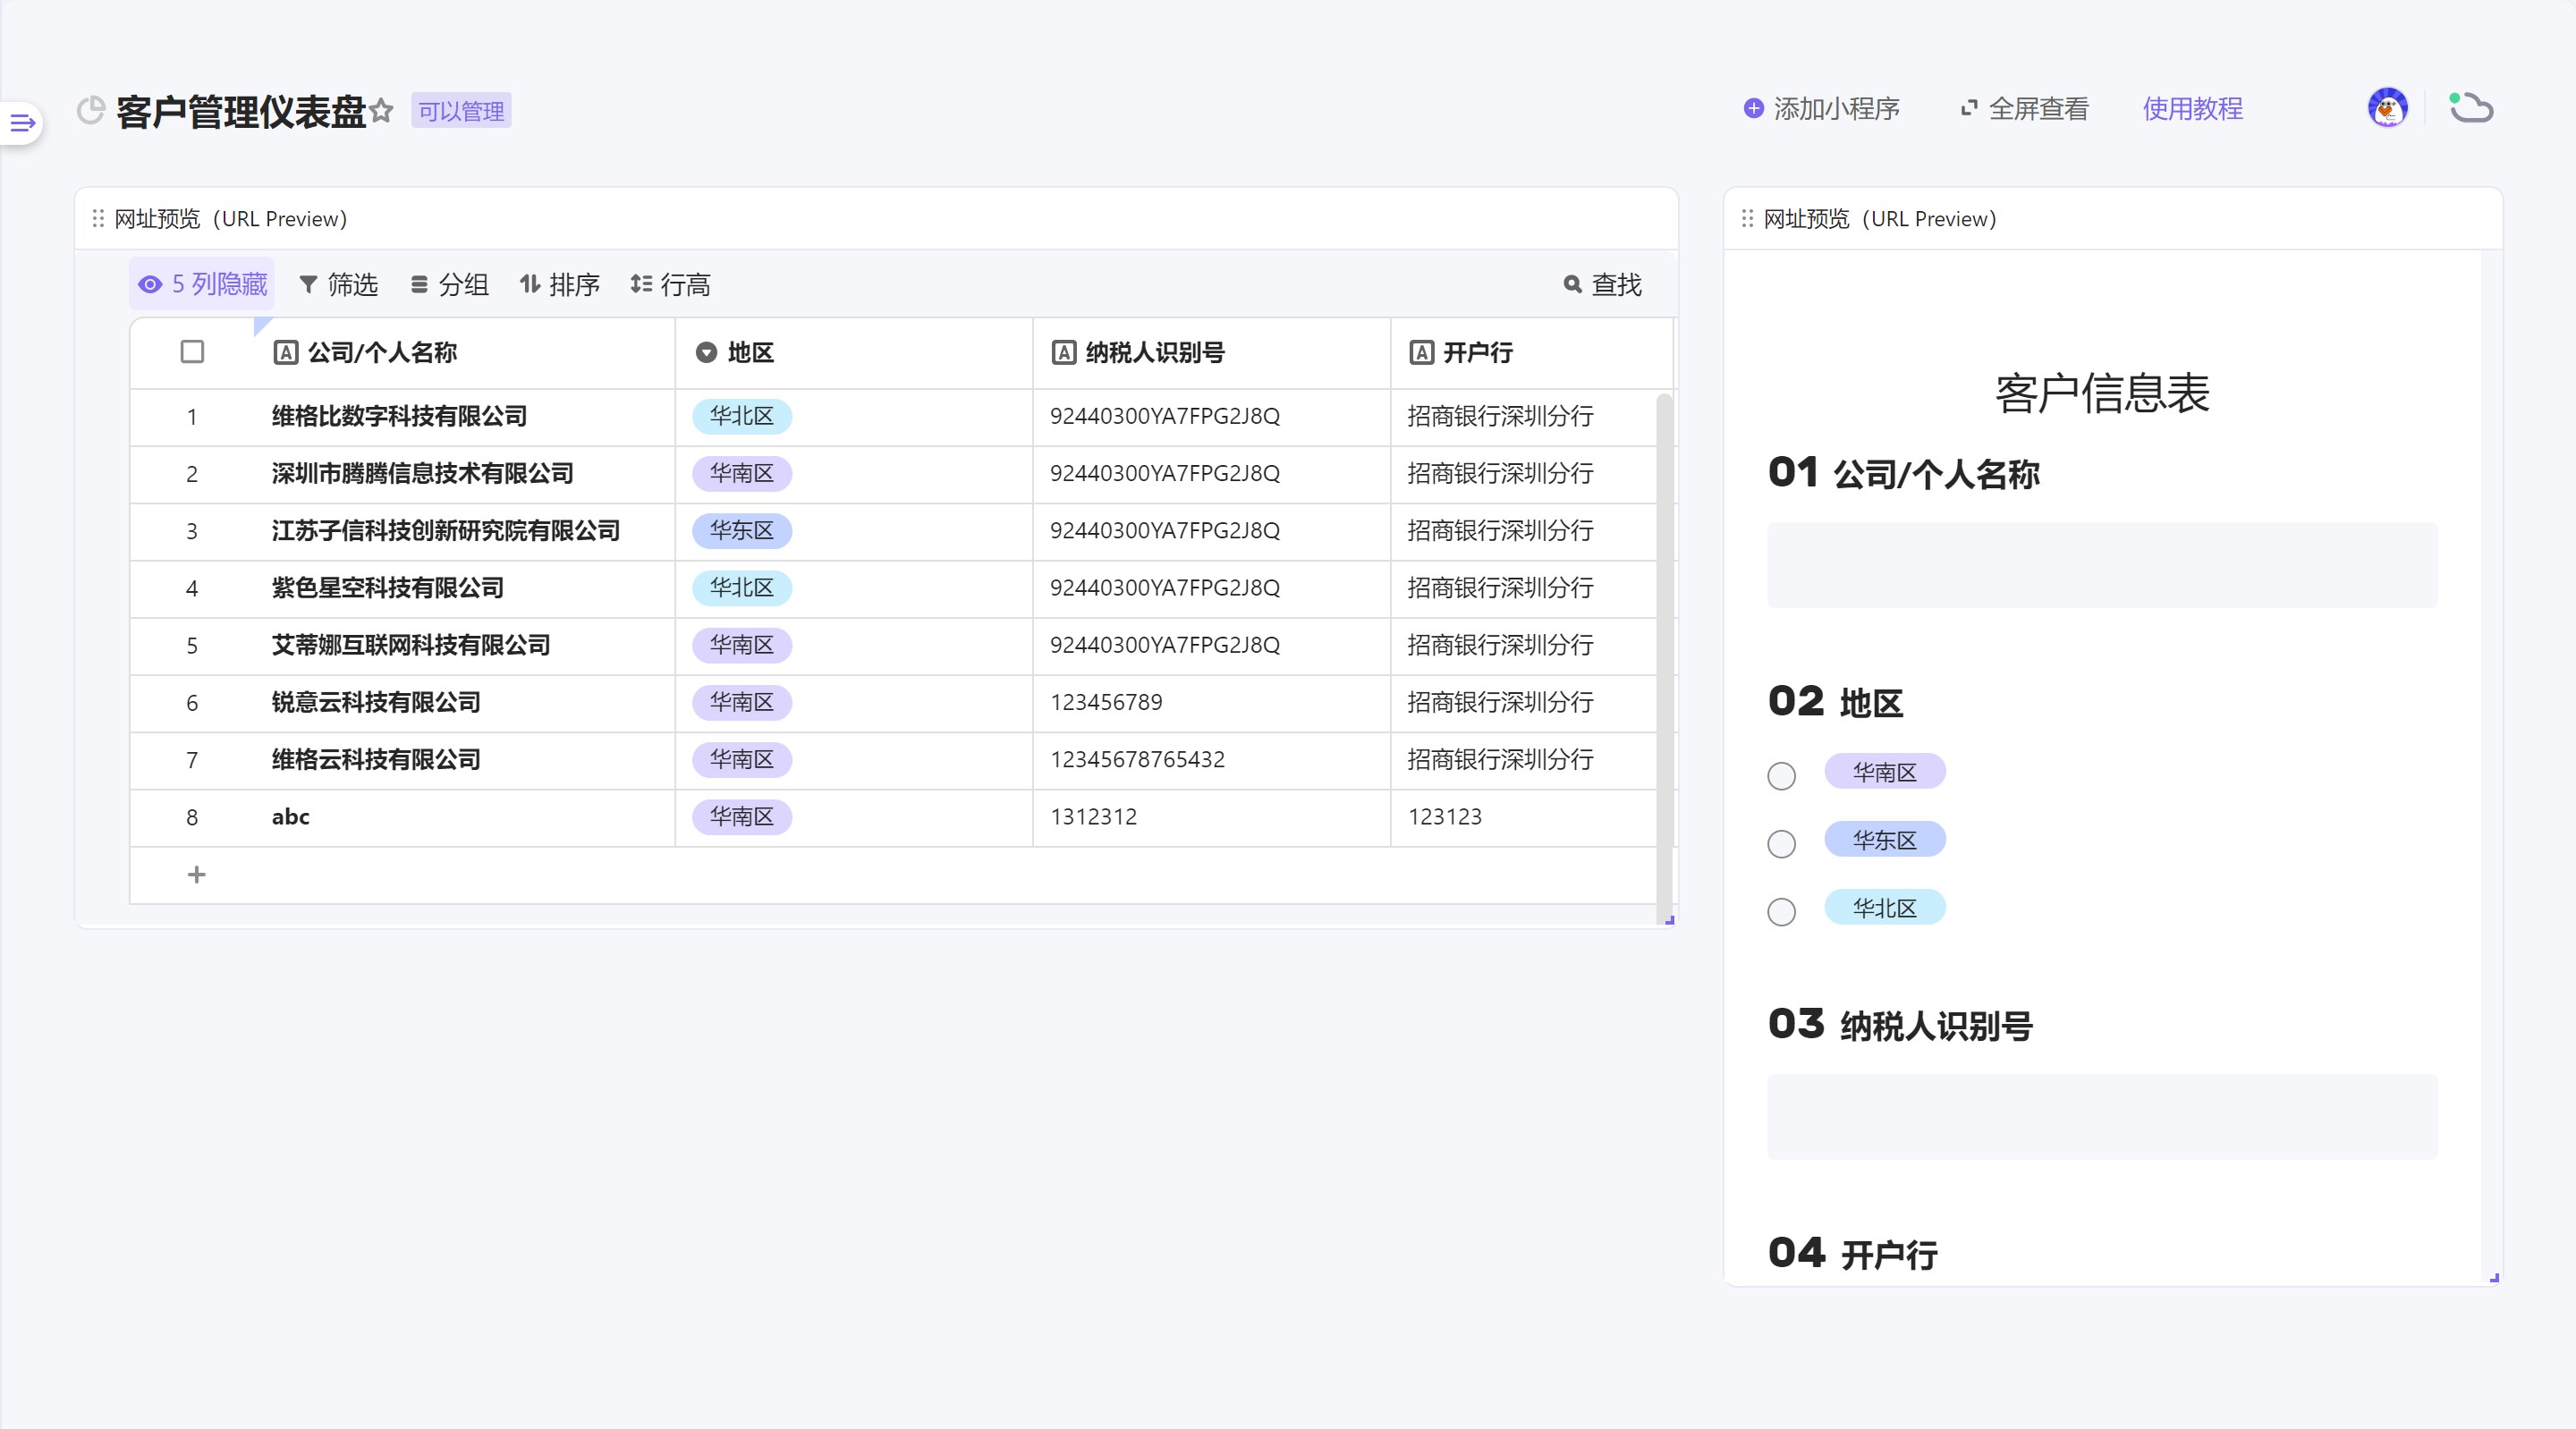
Task: Open 全屏查看 fullscreen view
Action: click(x=2024, y=108)
